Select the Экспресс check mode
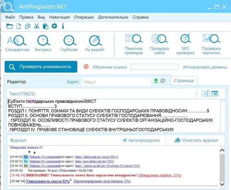This screenshot has width=231, height=190. (x=43, y=43)
